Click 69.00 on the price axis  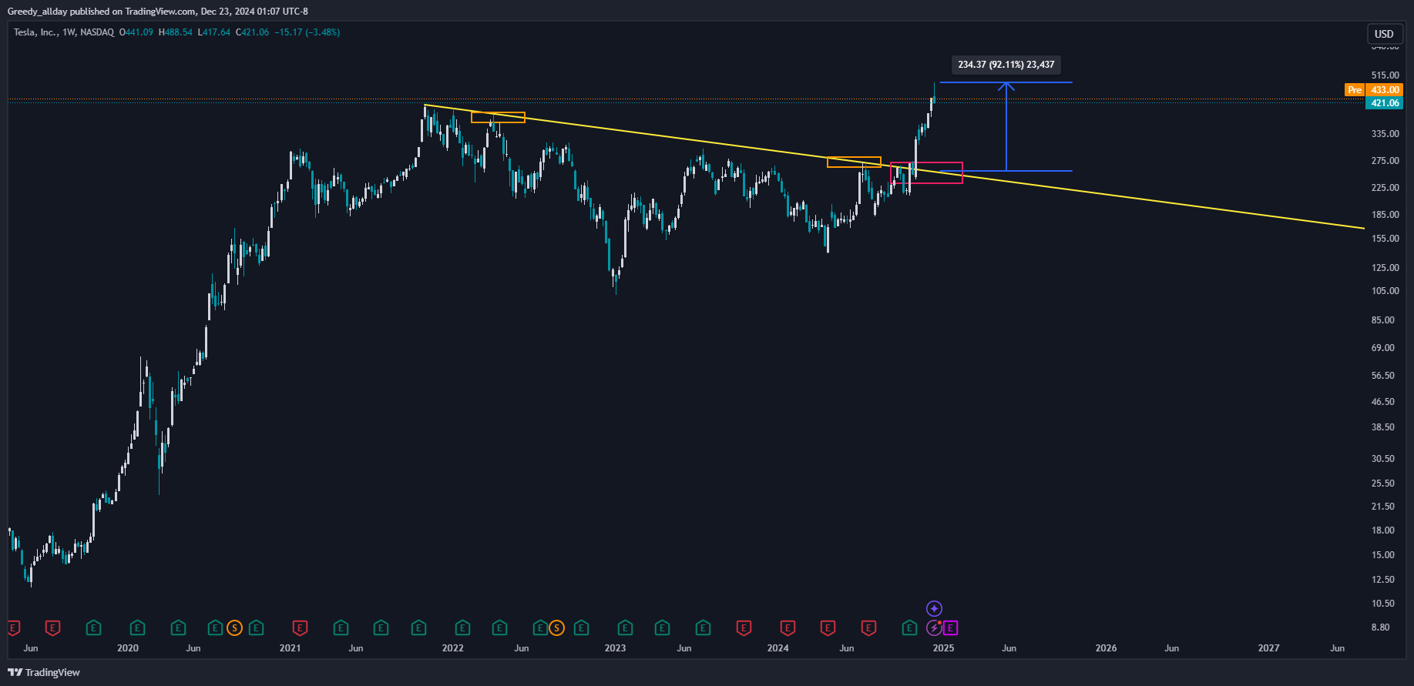1382,348
